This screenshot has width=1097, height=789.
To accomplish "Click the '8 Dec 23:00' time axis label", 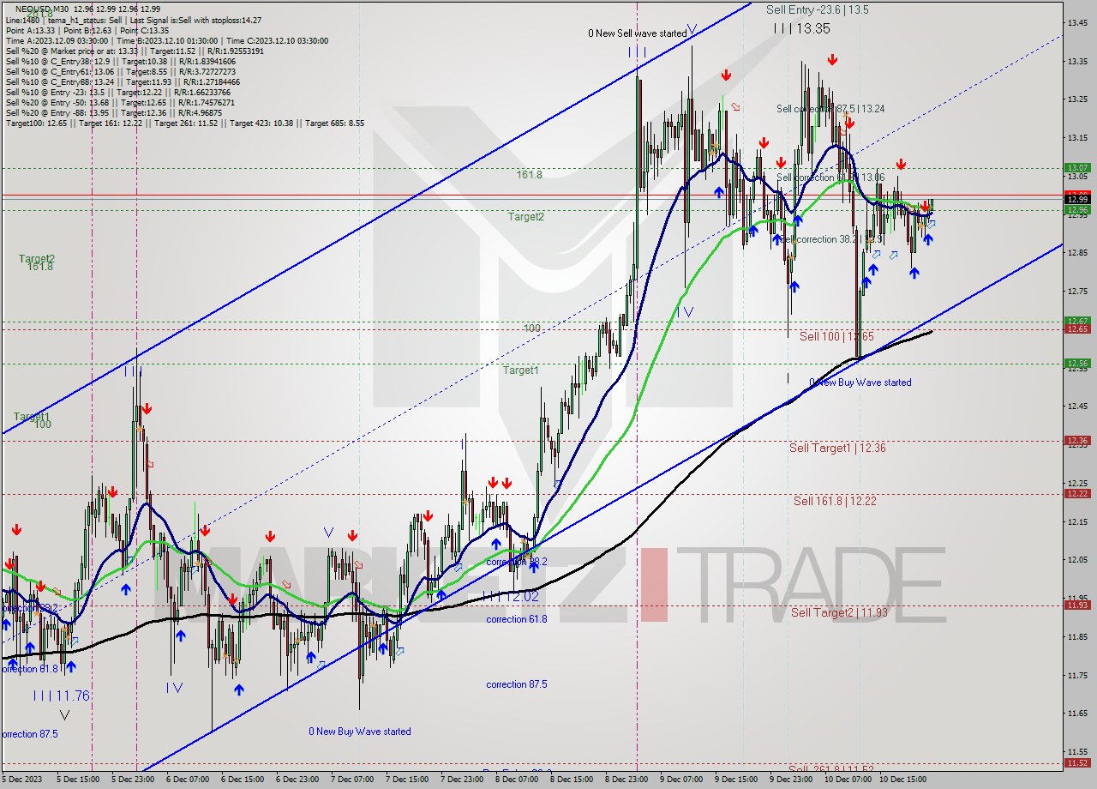I will (x=627, y=780).
